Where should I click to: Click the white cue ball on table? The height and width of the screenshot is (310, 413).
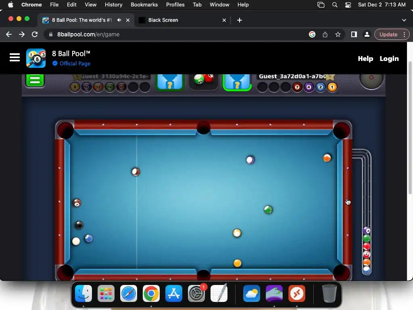click(x=76, y=241)
